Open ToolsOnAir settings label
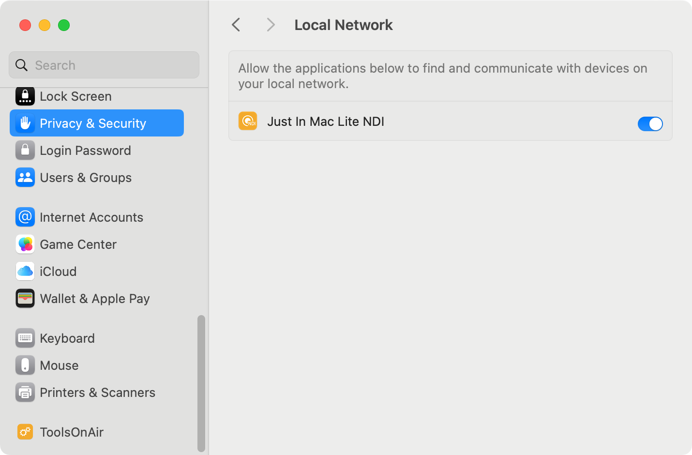692x455 pixels. click(x=72, y=432)
